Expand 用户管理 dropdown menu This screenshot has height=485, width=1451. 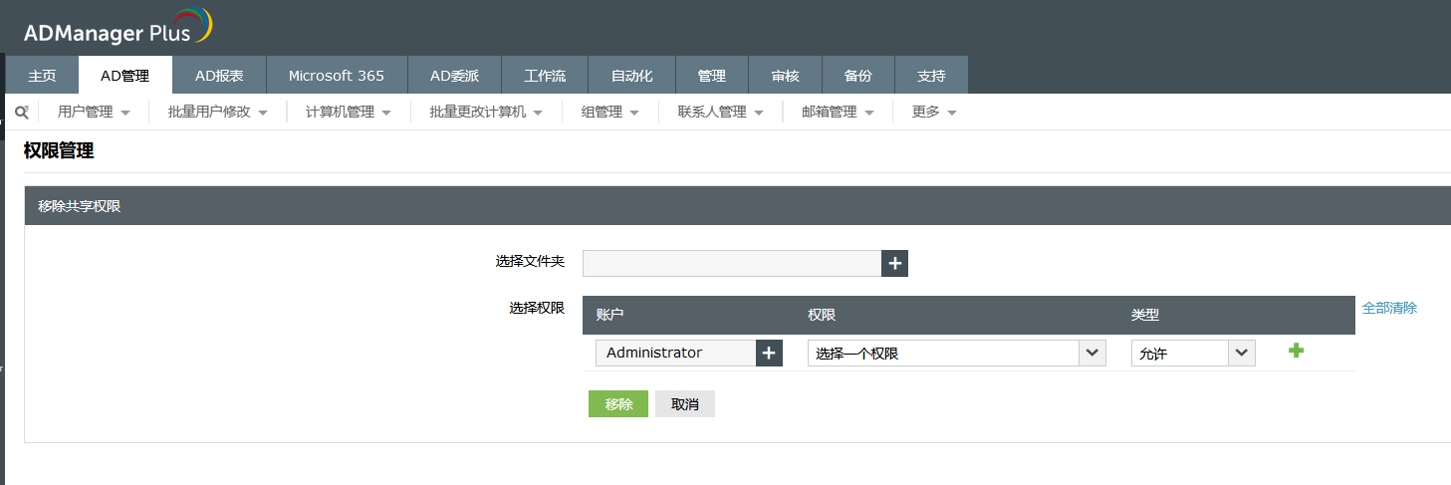click(94, 113)
